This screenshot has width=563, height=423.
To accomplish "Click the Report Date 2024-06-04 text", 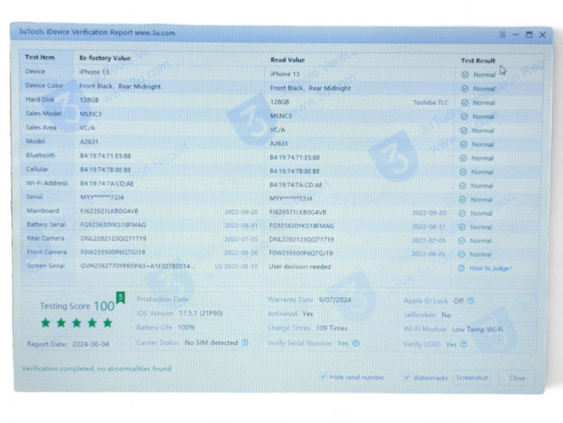I will (x=68, y=344).
